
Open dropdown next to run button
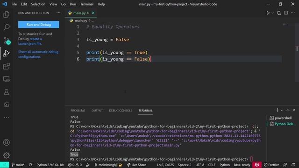272,13
